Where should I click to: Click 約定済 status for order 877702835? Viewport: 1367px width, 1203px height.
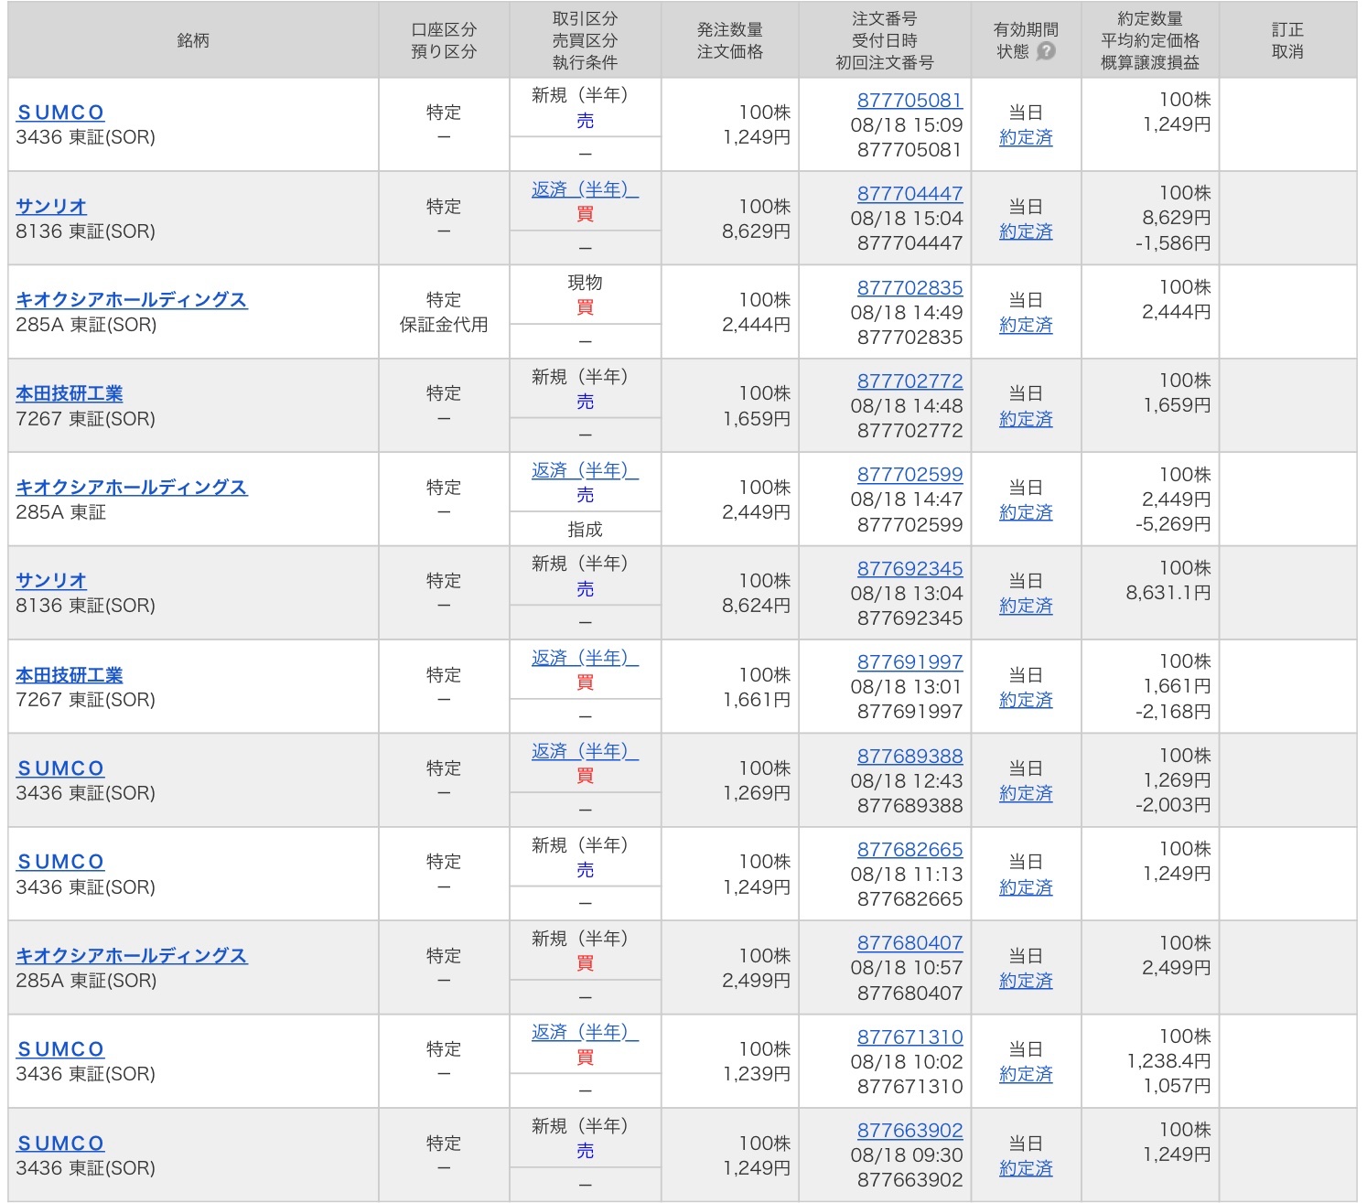tap(1026, 325)
